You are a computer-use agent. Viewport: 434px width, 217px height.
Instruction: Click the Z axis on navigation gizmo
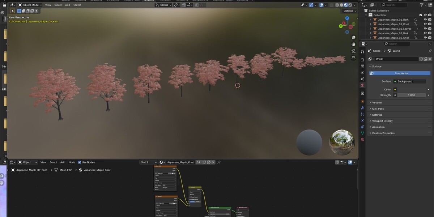pos(347,18)
